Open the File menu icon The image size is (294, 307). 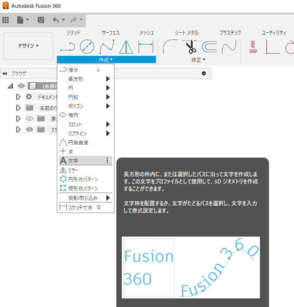[20, 20]
